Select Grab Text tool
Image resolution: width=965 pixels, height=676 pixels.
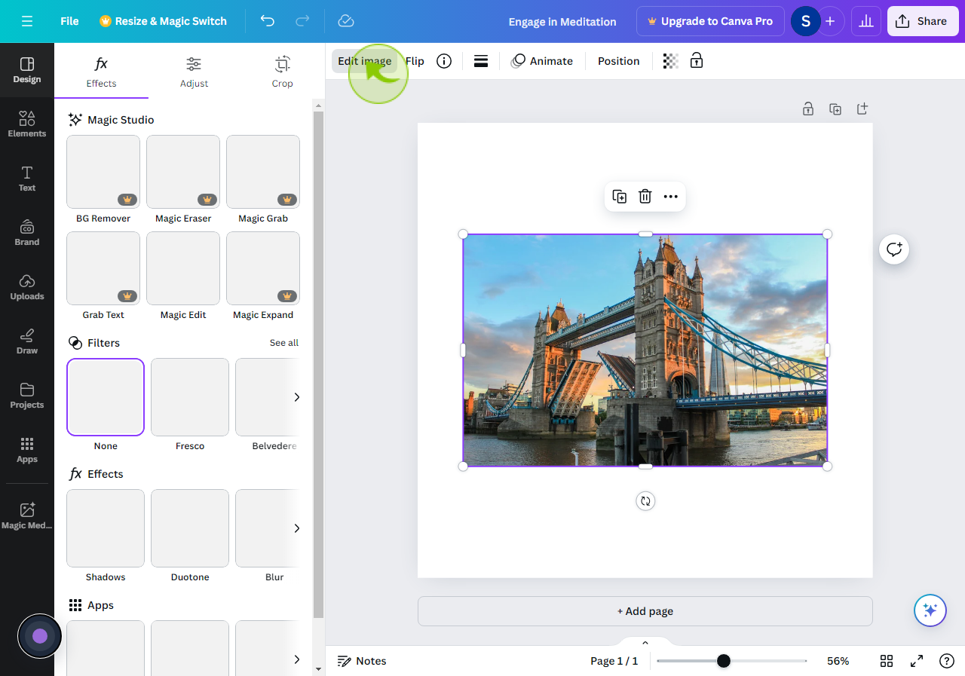[x=103, y=268]
